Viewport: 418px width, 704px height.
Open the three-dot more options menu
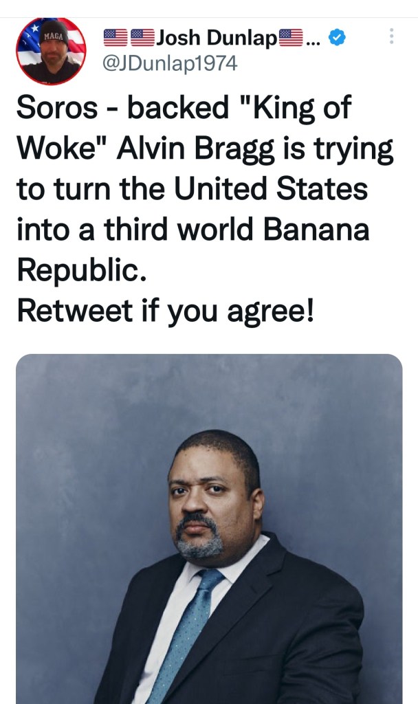(391, 36)
